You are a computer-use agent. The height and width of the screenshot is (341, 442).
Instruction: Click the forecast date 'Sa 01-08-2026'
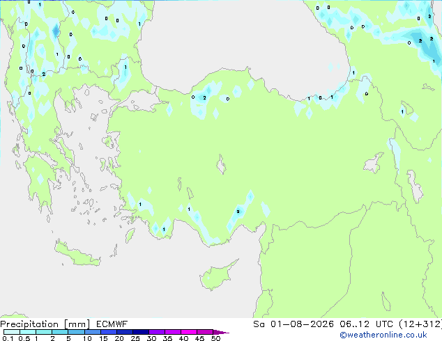(294, 324)
